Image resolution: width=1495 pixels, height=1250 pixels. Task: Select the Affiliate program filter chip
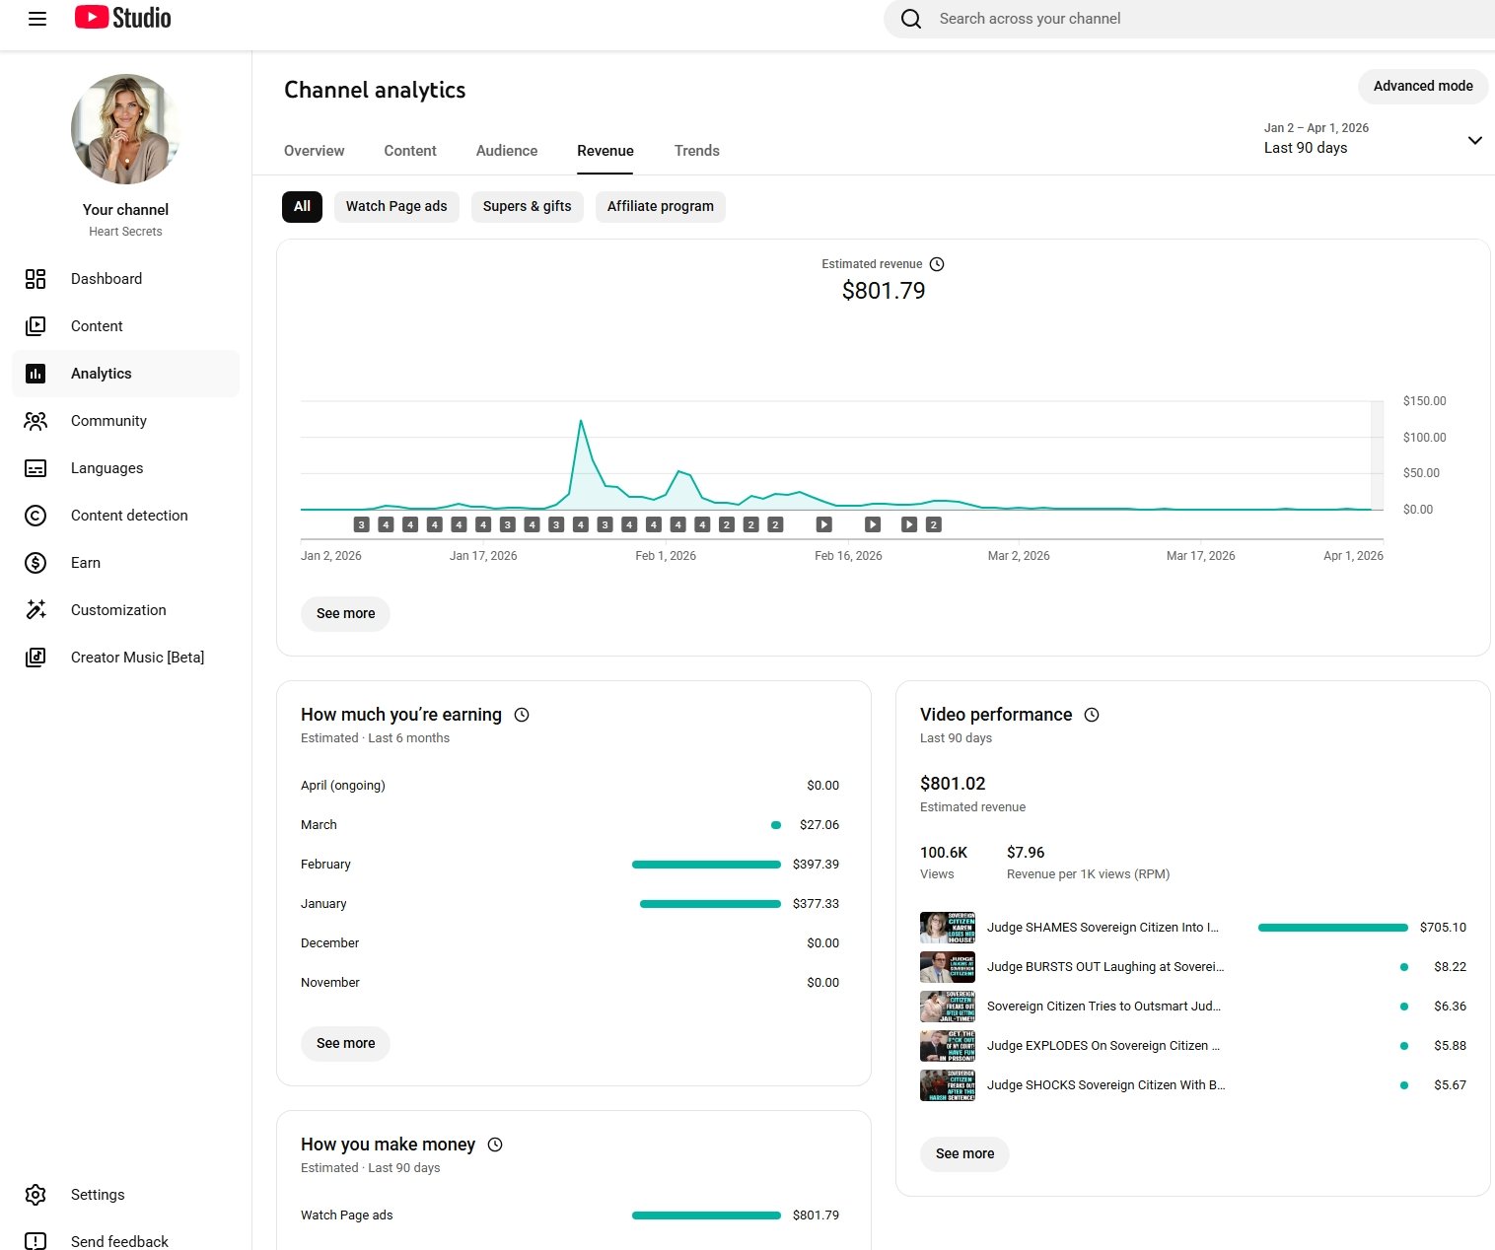point(660,207)
